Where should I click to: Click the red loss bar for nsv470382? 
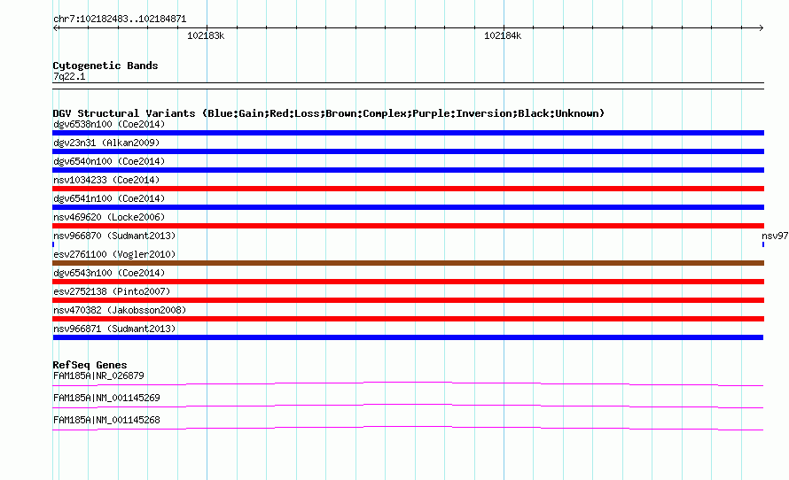pyautogui.click(x=408, y=319)
